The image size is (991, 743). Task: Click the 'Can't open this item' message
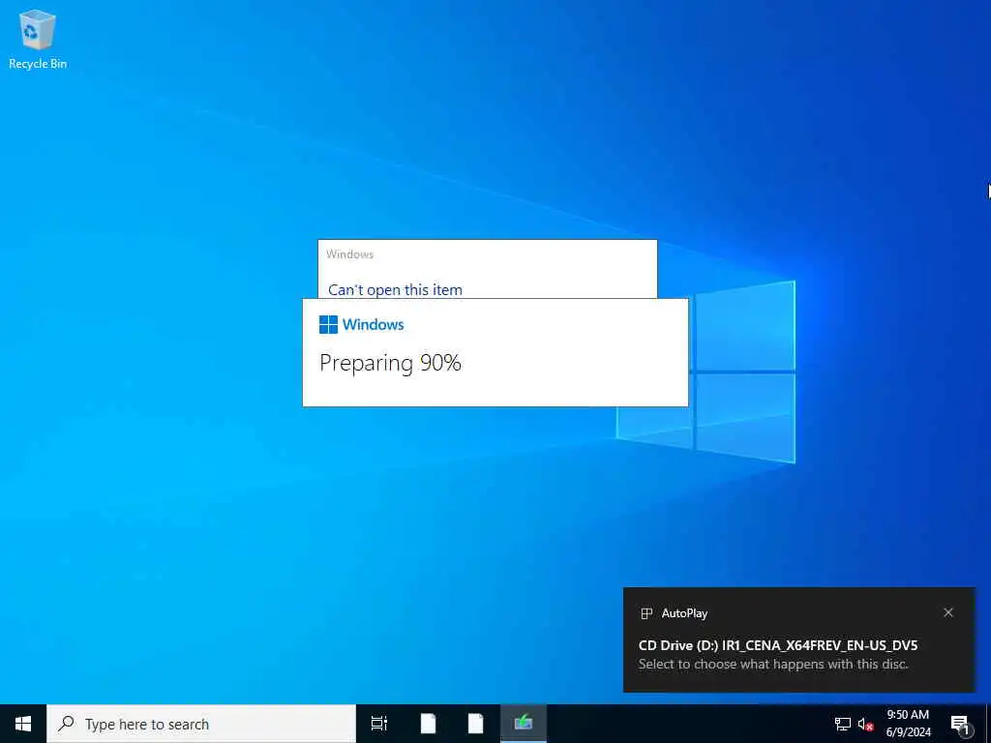click(395, 290)
